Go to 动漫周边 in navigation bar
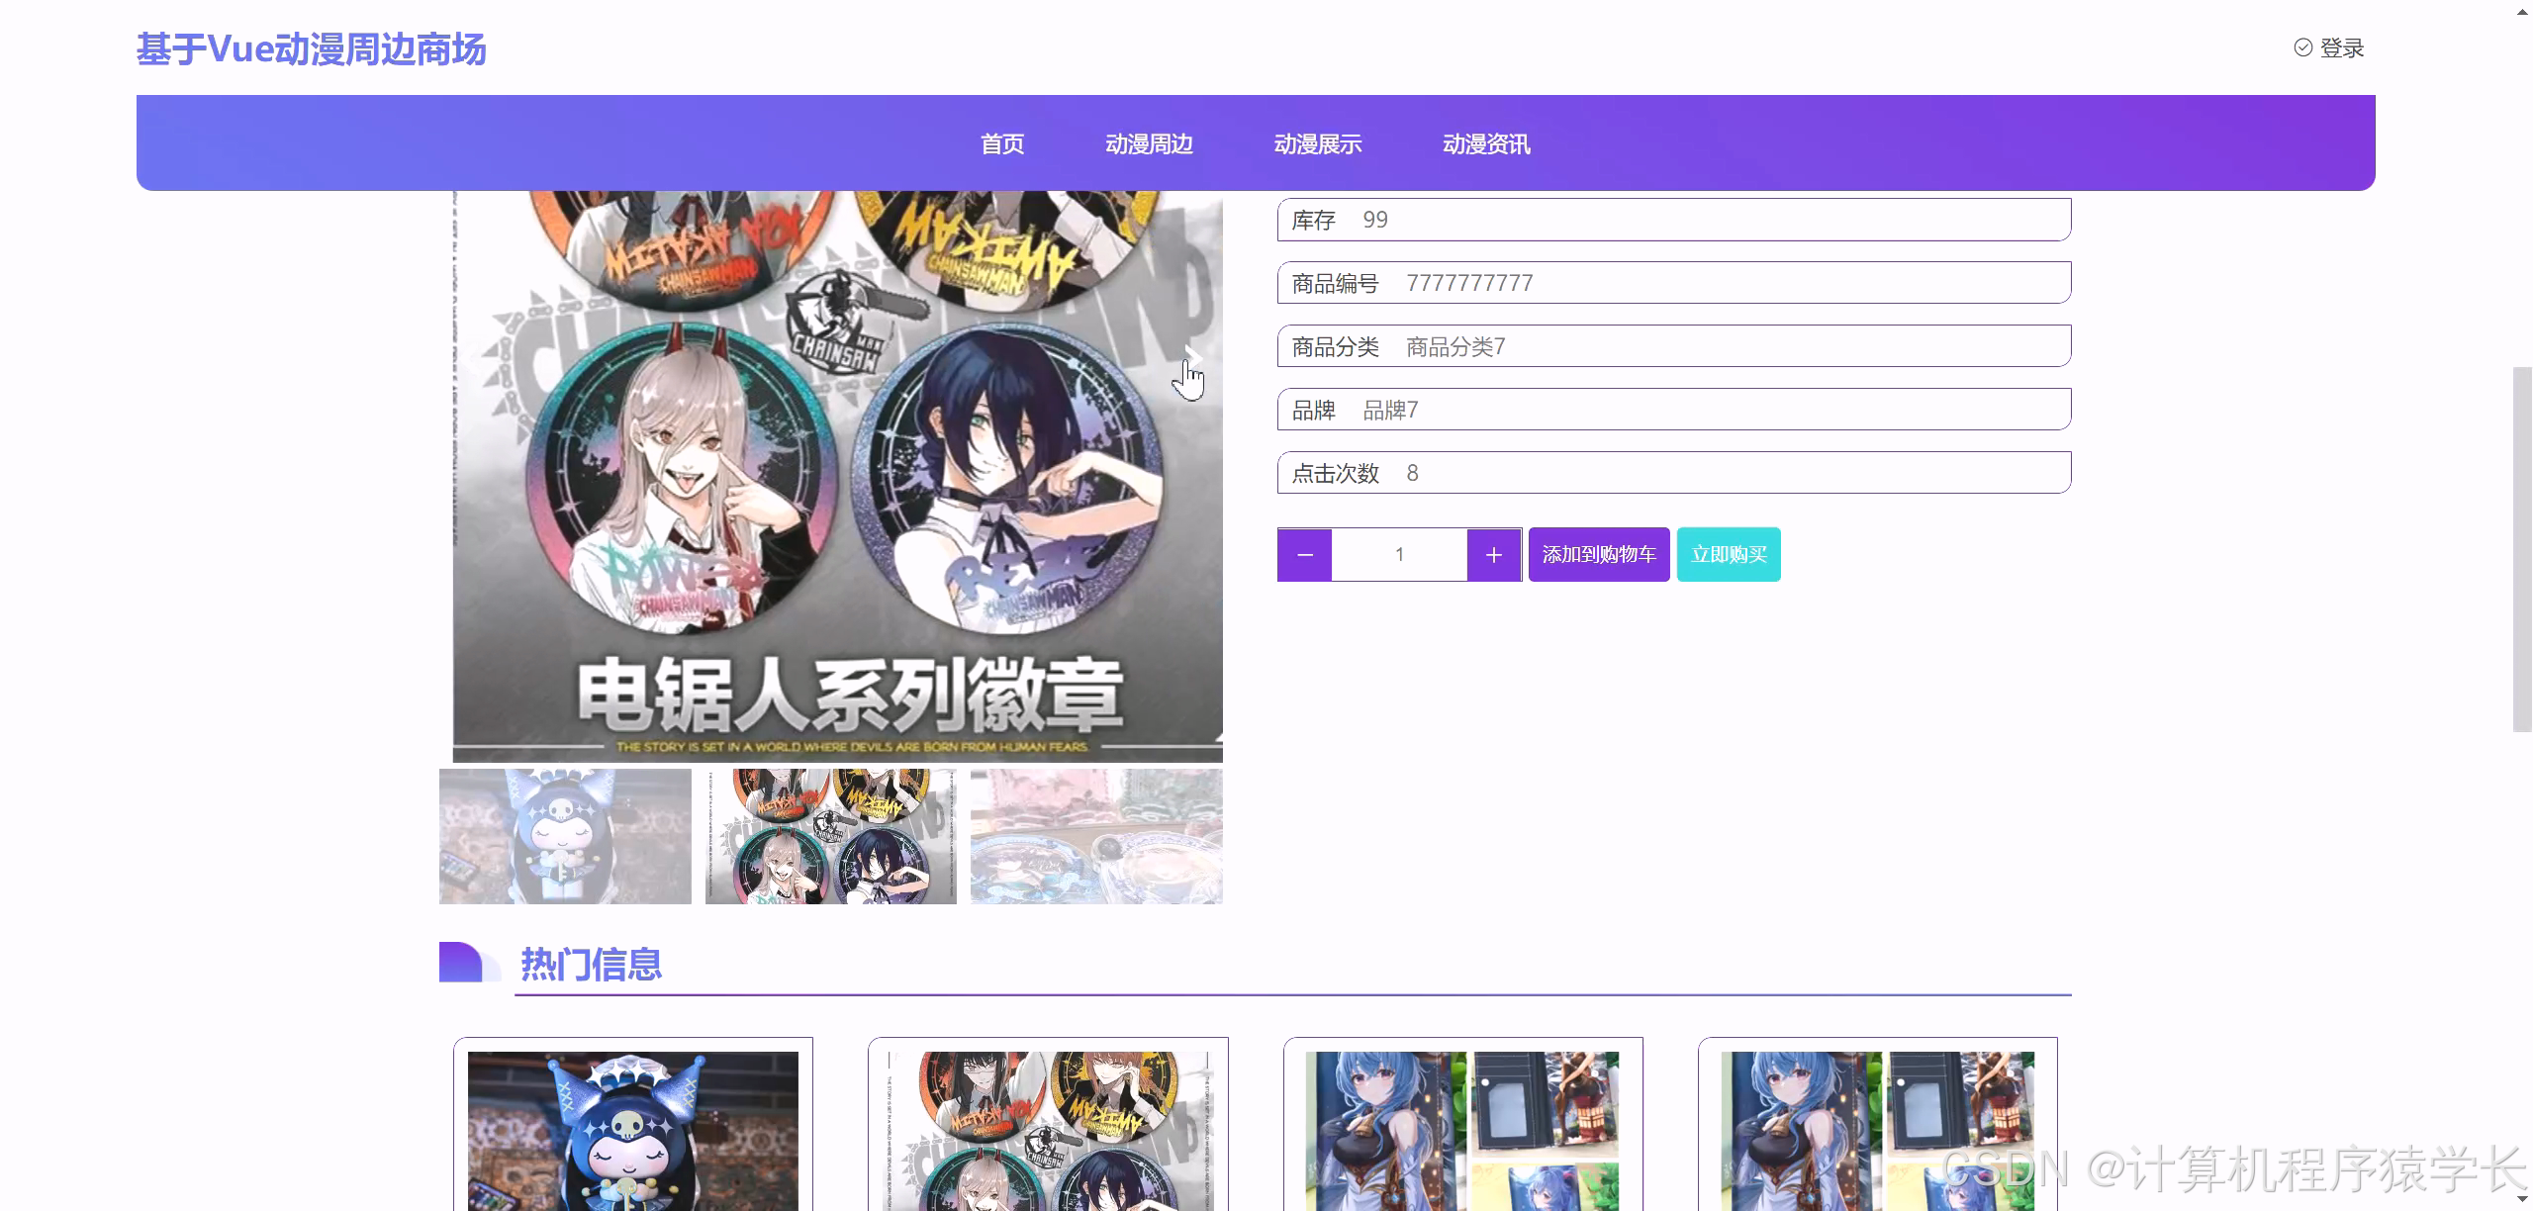 (1149, 143)
